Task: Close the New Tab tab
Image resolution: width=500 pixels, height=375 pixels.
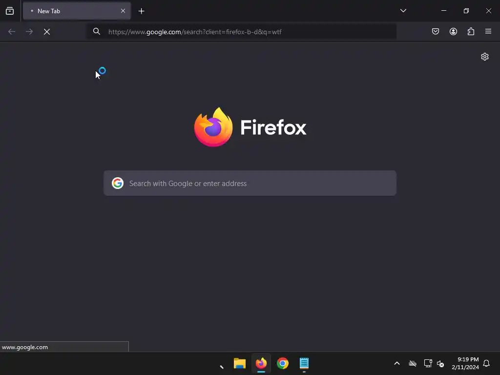Action: [x=123, y=11]
